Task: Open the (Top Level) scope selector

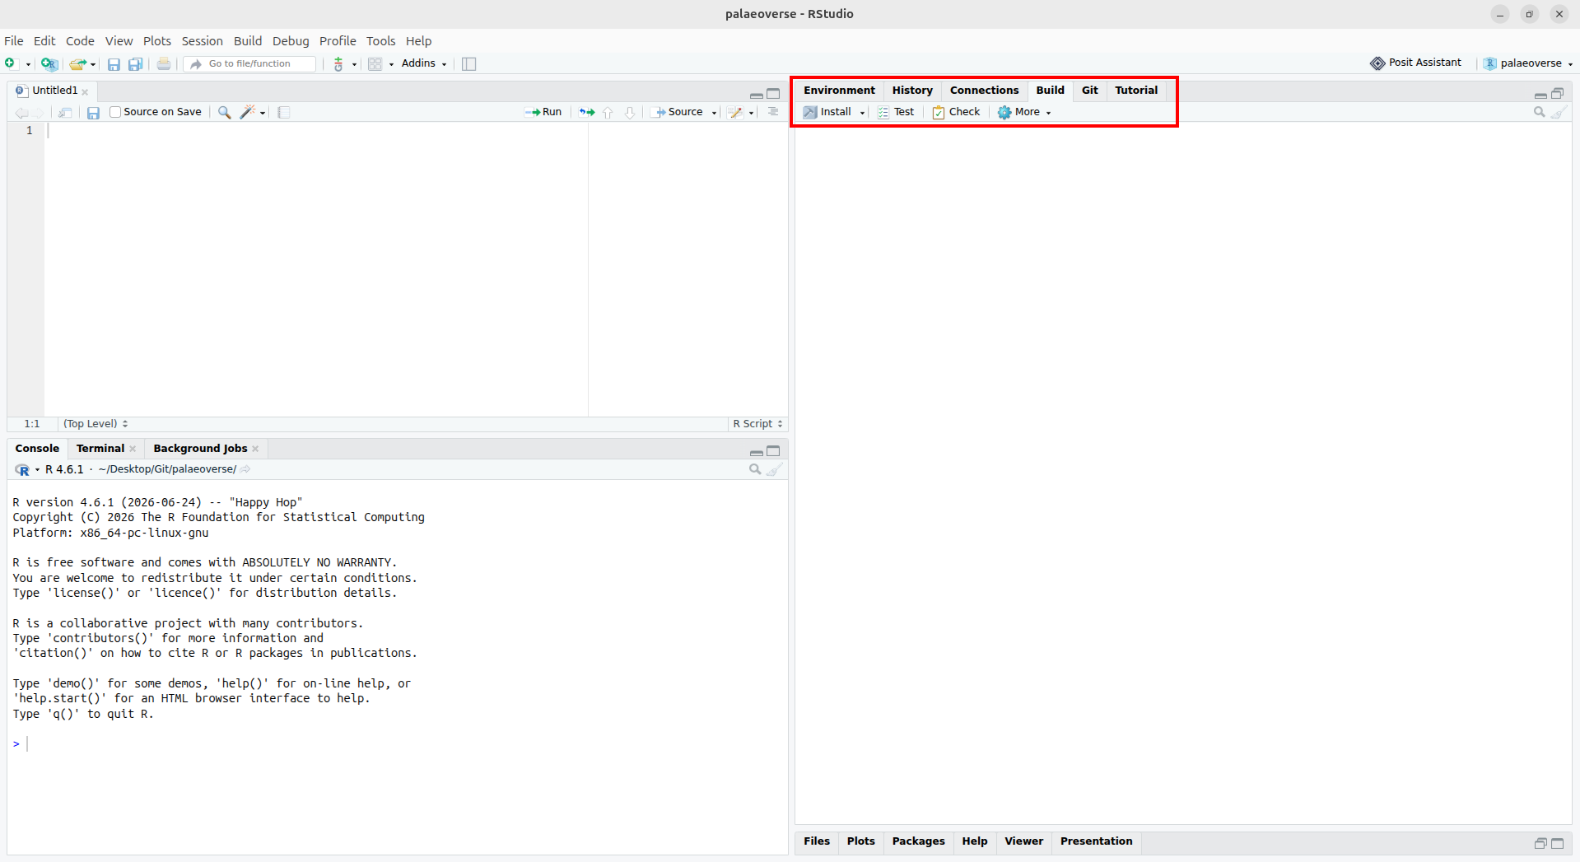Action: 96,424
